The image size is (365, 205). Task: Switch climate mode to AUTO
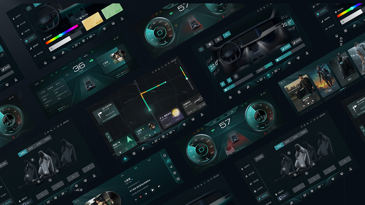click(261, 70)
